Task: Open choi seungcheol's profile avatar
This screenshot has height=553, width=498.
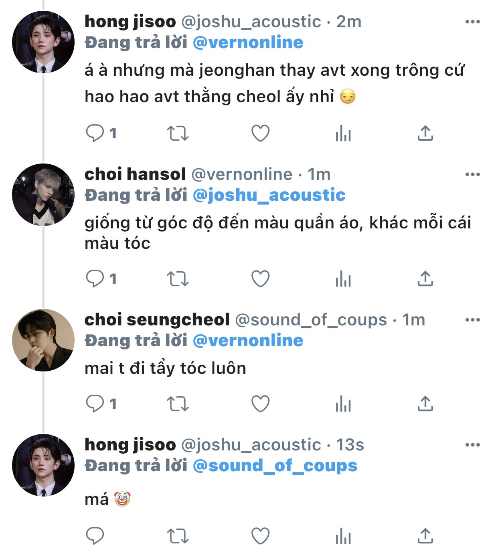Action: [43, 340]
